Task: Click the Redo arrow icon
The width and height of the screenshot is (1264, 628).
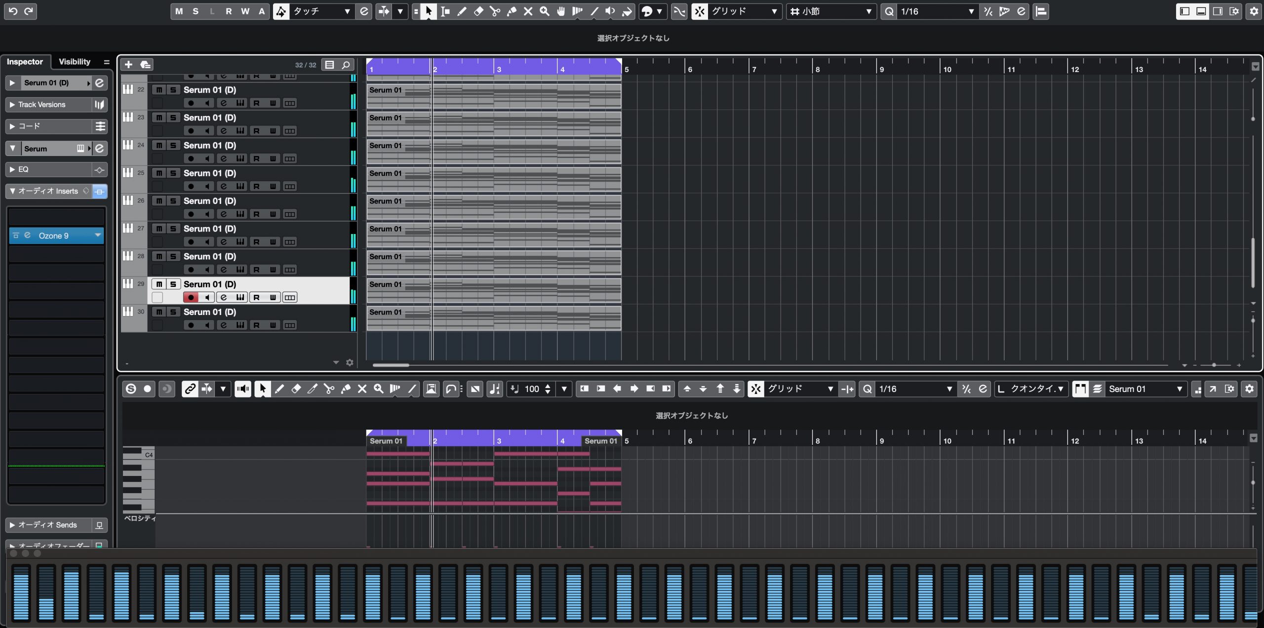Action: coord(29,11)
